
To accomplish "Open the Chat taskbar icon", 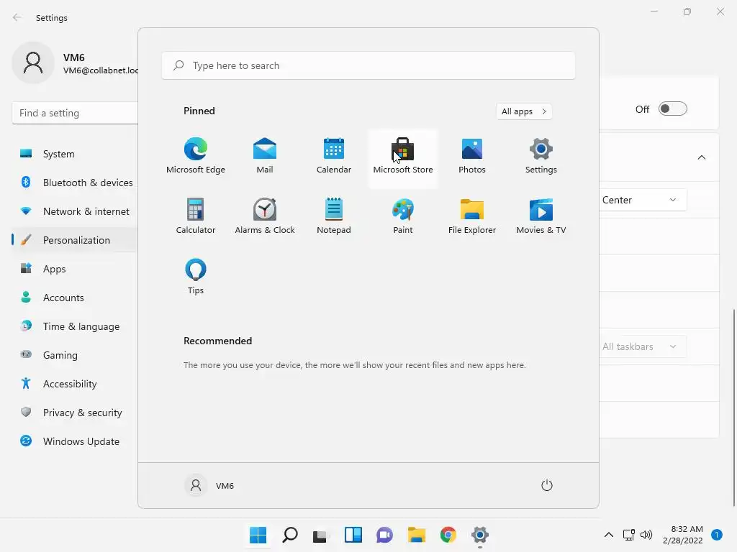I will pos(384,535).
